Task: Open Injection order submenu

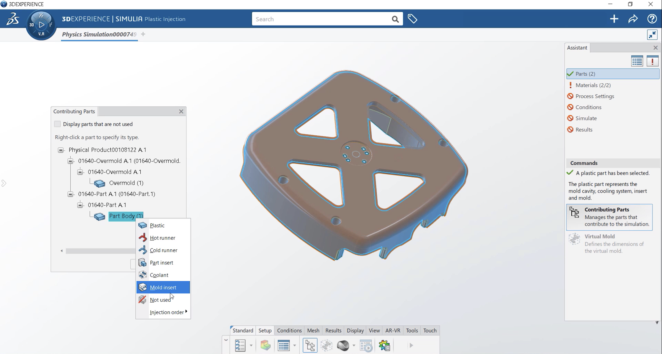Action: pyautogui.click(x=163, y=312)
